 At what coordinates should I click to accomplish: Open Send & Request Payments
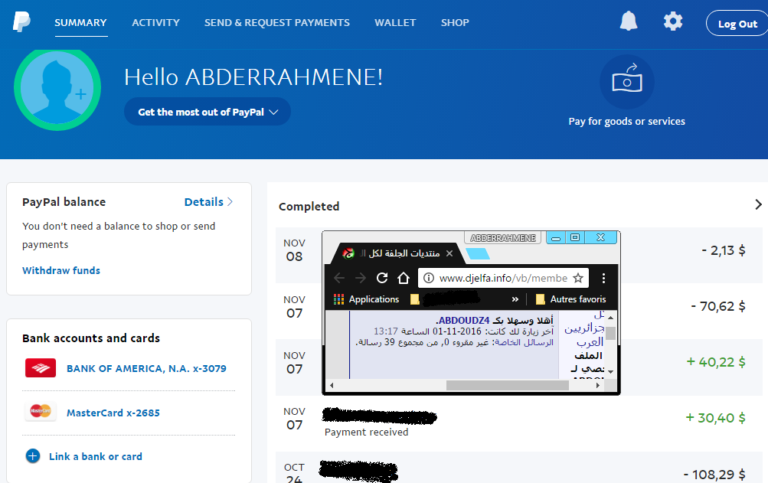pyautogui.click(x=277, y=23)
